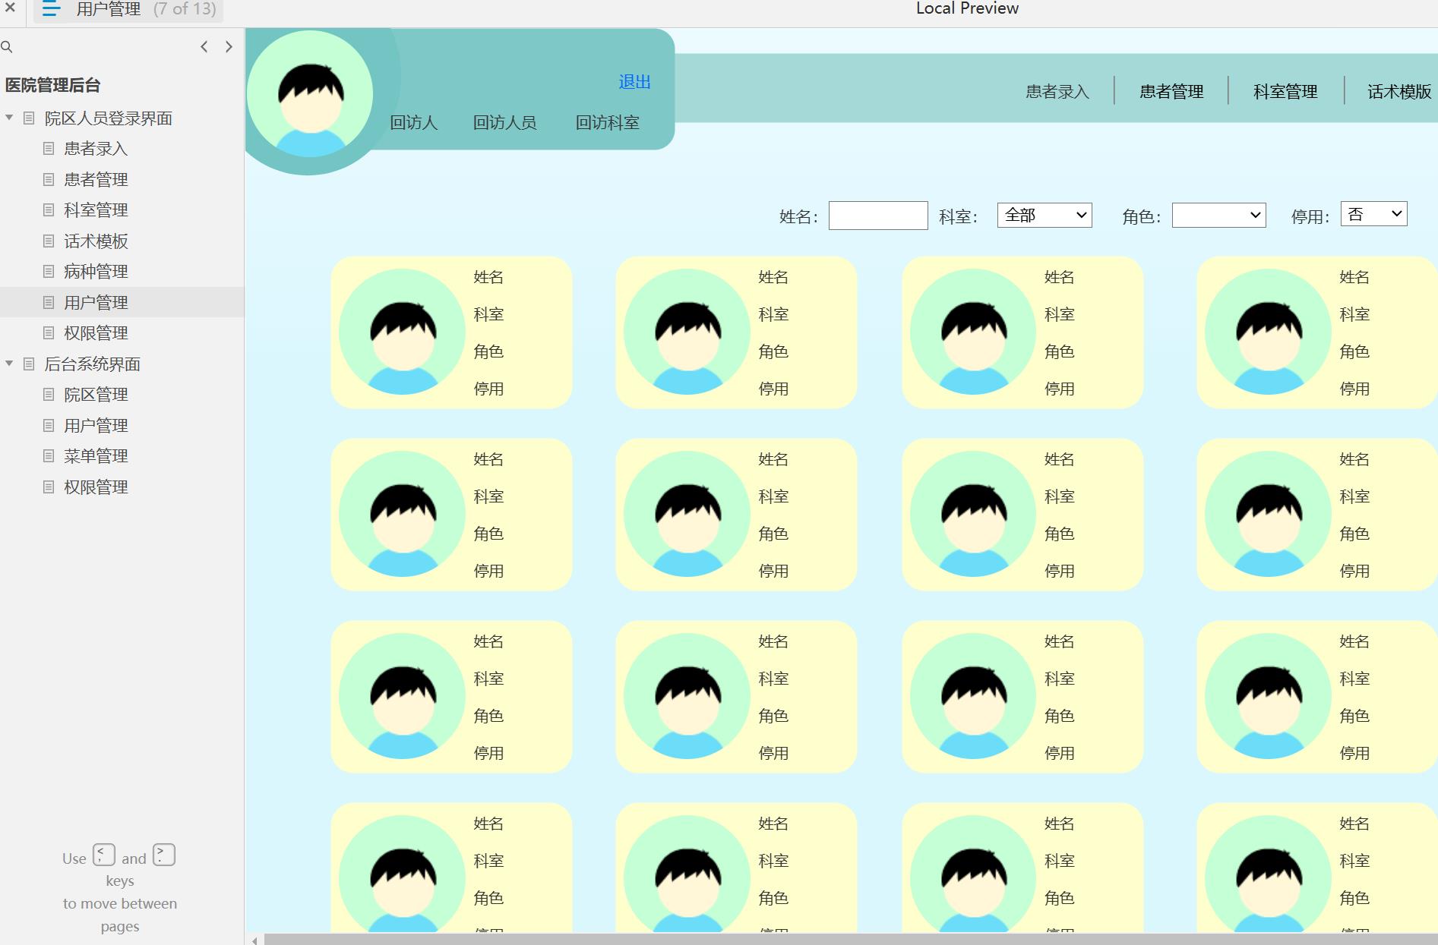The image size is (1438, 945).
Task: Open 权限管理 under 后台系统界面
Action: 96,487
